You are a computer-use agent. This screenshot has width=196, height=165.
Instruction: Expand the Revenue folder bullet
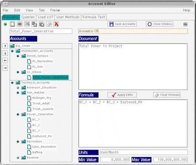coord(18,157)
